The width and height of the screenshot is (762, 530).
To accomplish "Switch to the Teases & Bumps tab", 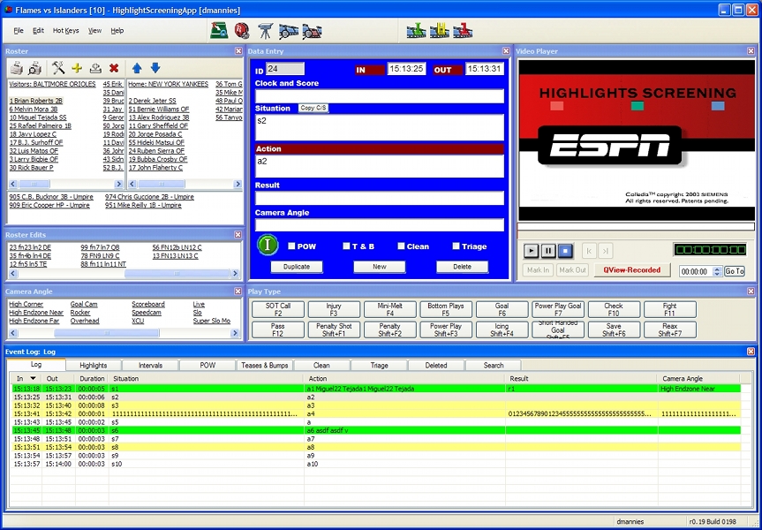I will (x=264, y=365).
